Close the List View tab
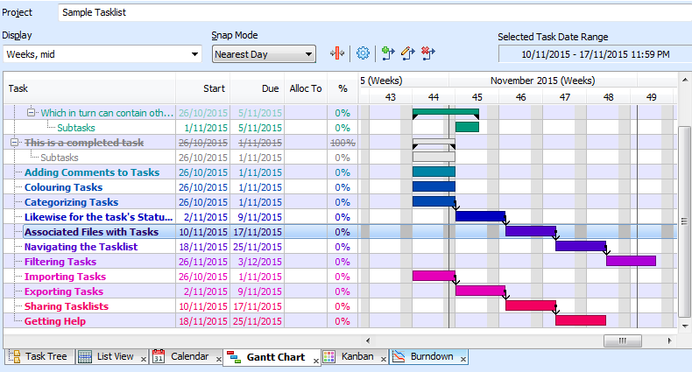 [x=144, y=359]
